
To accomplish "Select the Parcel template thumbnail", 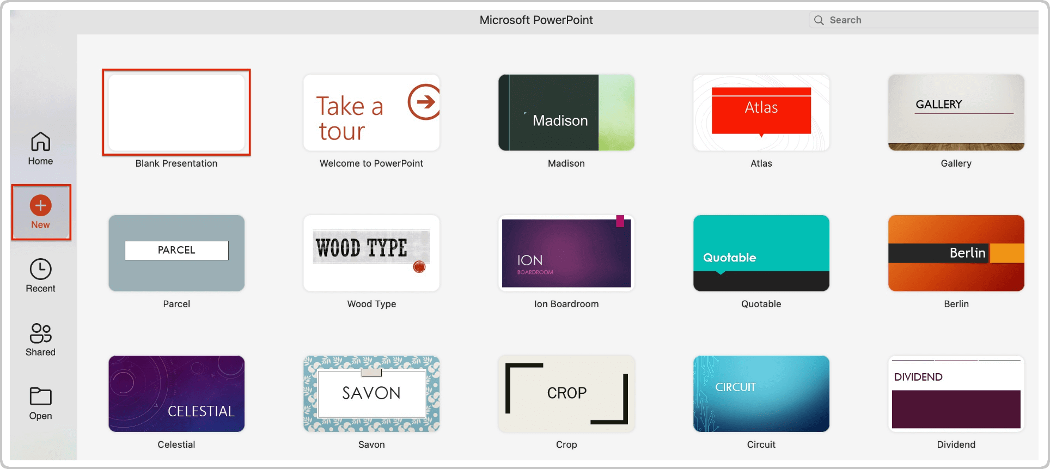I will click(x=176, y=253).
